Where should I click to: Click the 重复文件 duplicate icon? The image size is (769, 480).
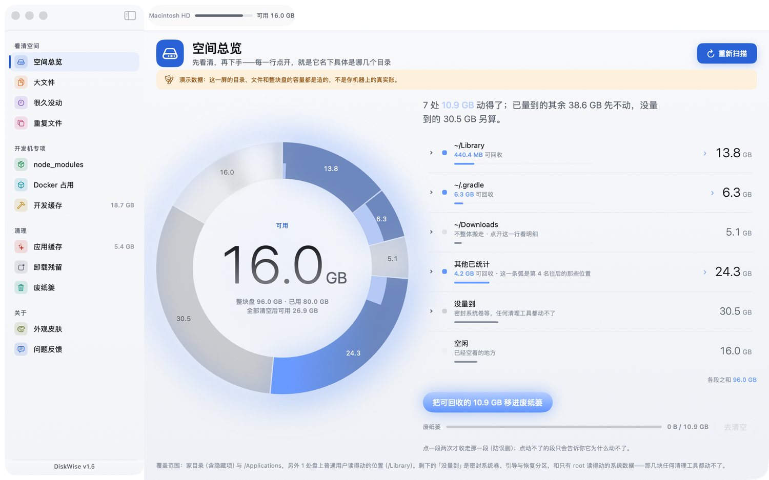tap(21, 123)
